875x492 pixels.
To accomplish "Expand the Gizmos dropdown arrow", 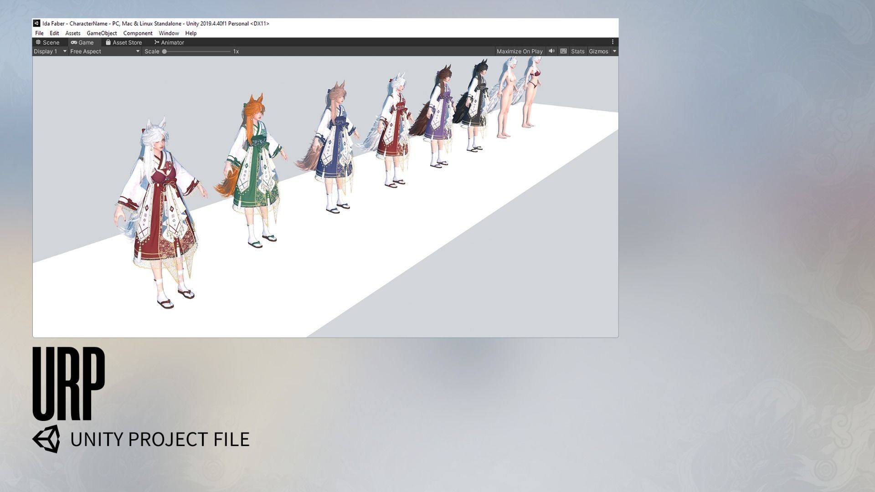I will (614, 51).
